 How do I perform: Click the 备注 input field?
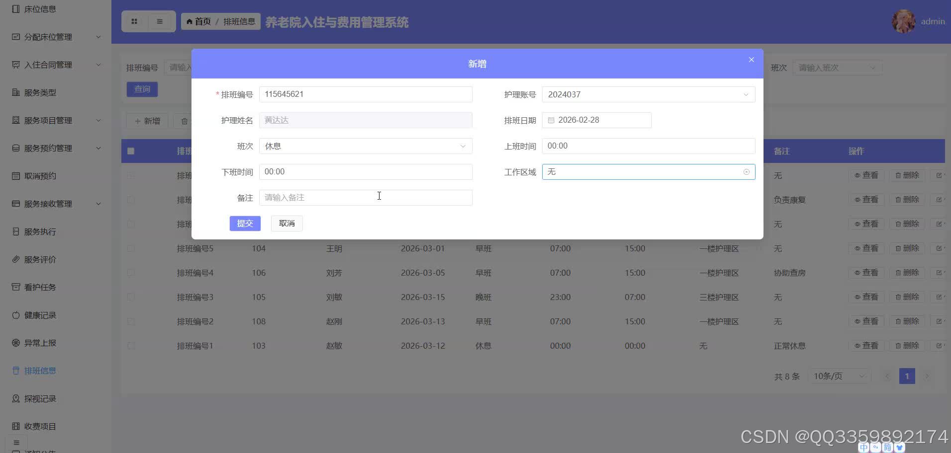[x=366, y=198]
